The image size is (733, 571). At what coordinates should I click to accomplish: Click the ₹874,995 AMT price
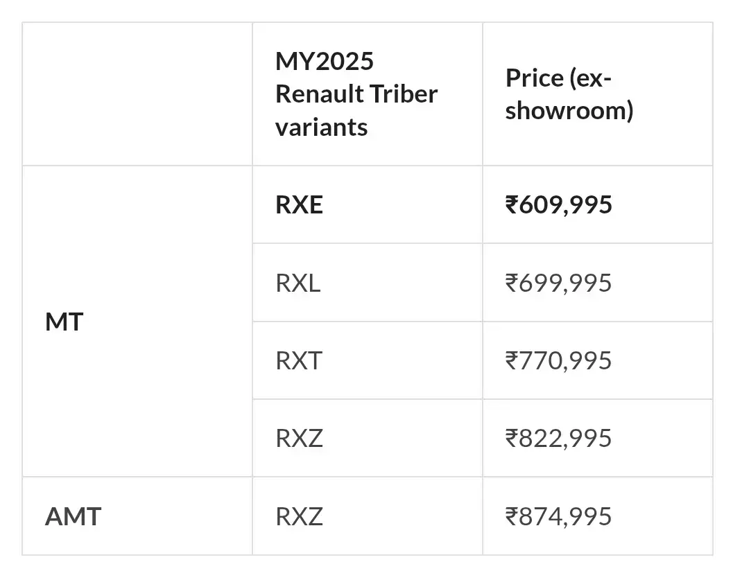tap(559, 516)
